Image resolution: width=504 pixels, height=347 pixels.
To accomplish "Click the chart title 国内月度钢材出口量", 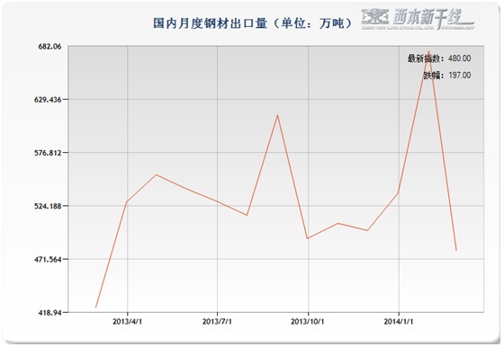I will [210, 23].
